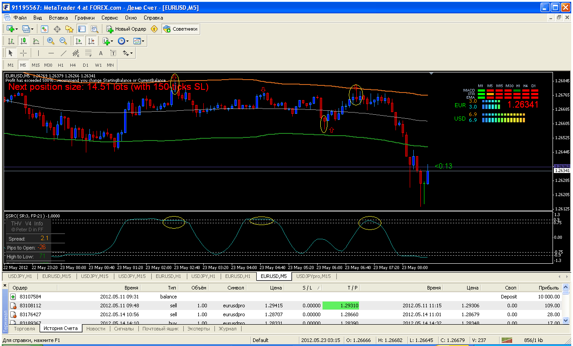Click the Новый Ордер button
Viewport: 573px width, 346px height.
click(126, 29)
